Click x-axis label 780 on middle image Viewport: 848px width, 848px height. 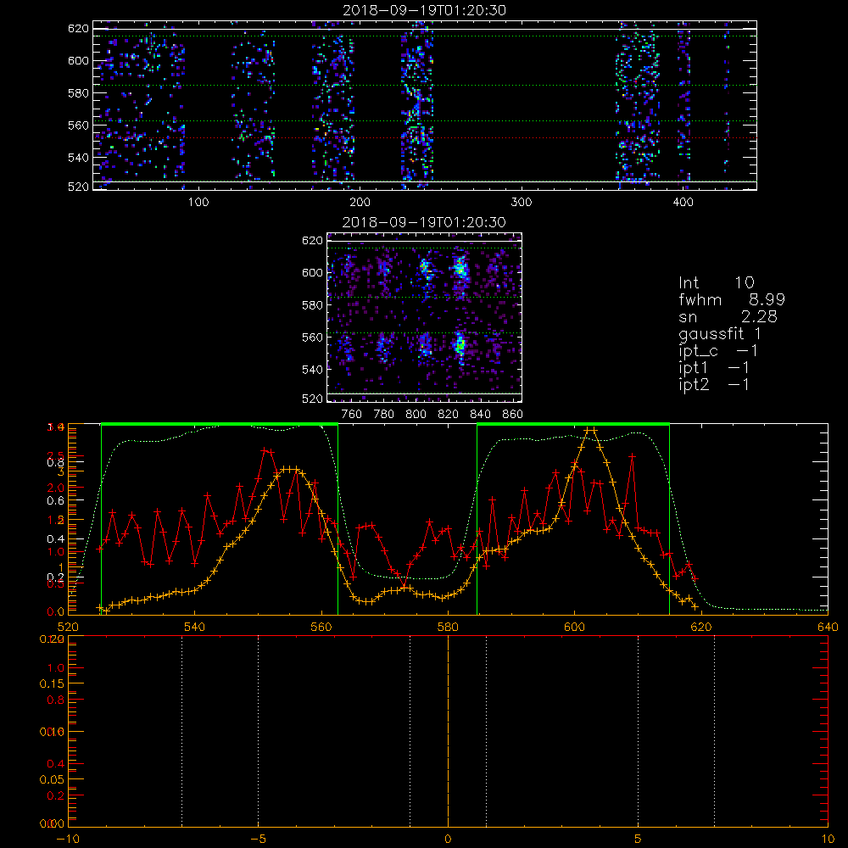(384, 415)
